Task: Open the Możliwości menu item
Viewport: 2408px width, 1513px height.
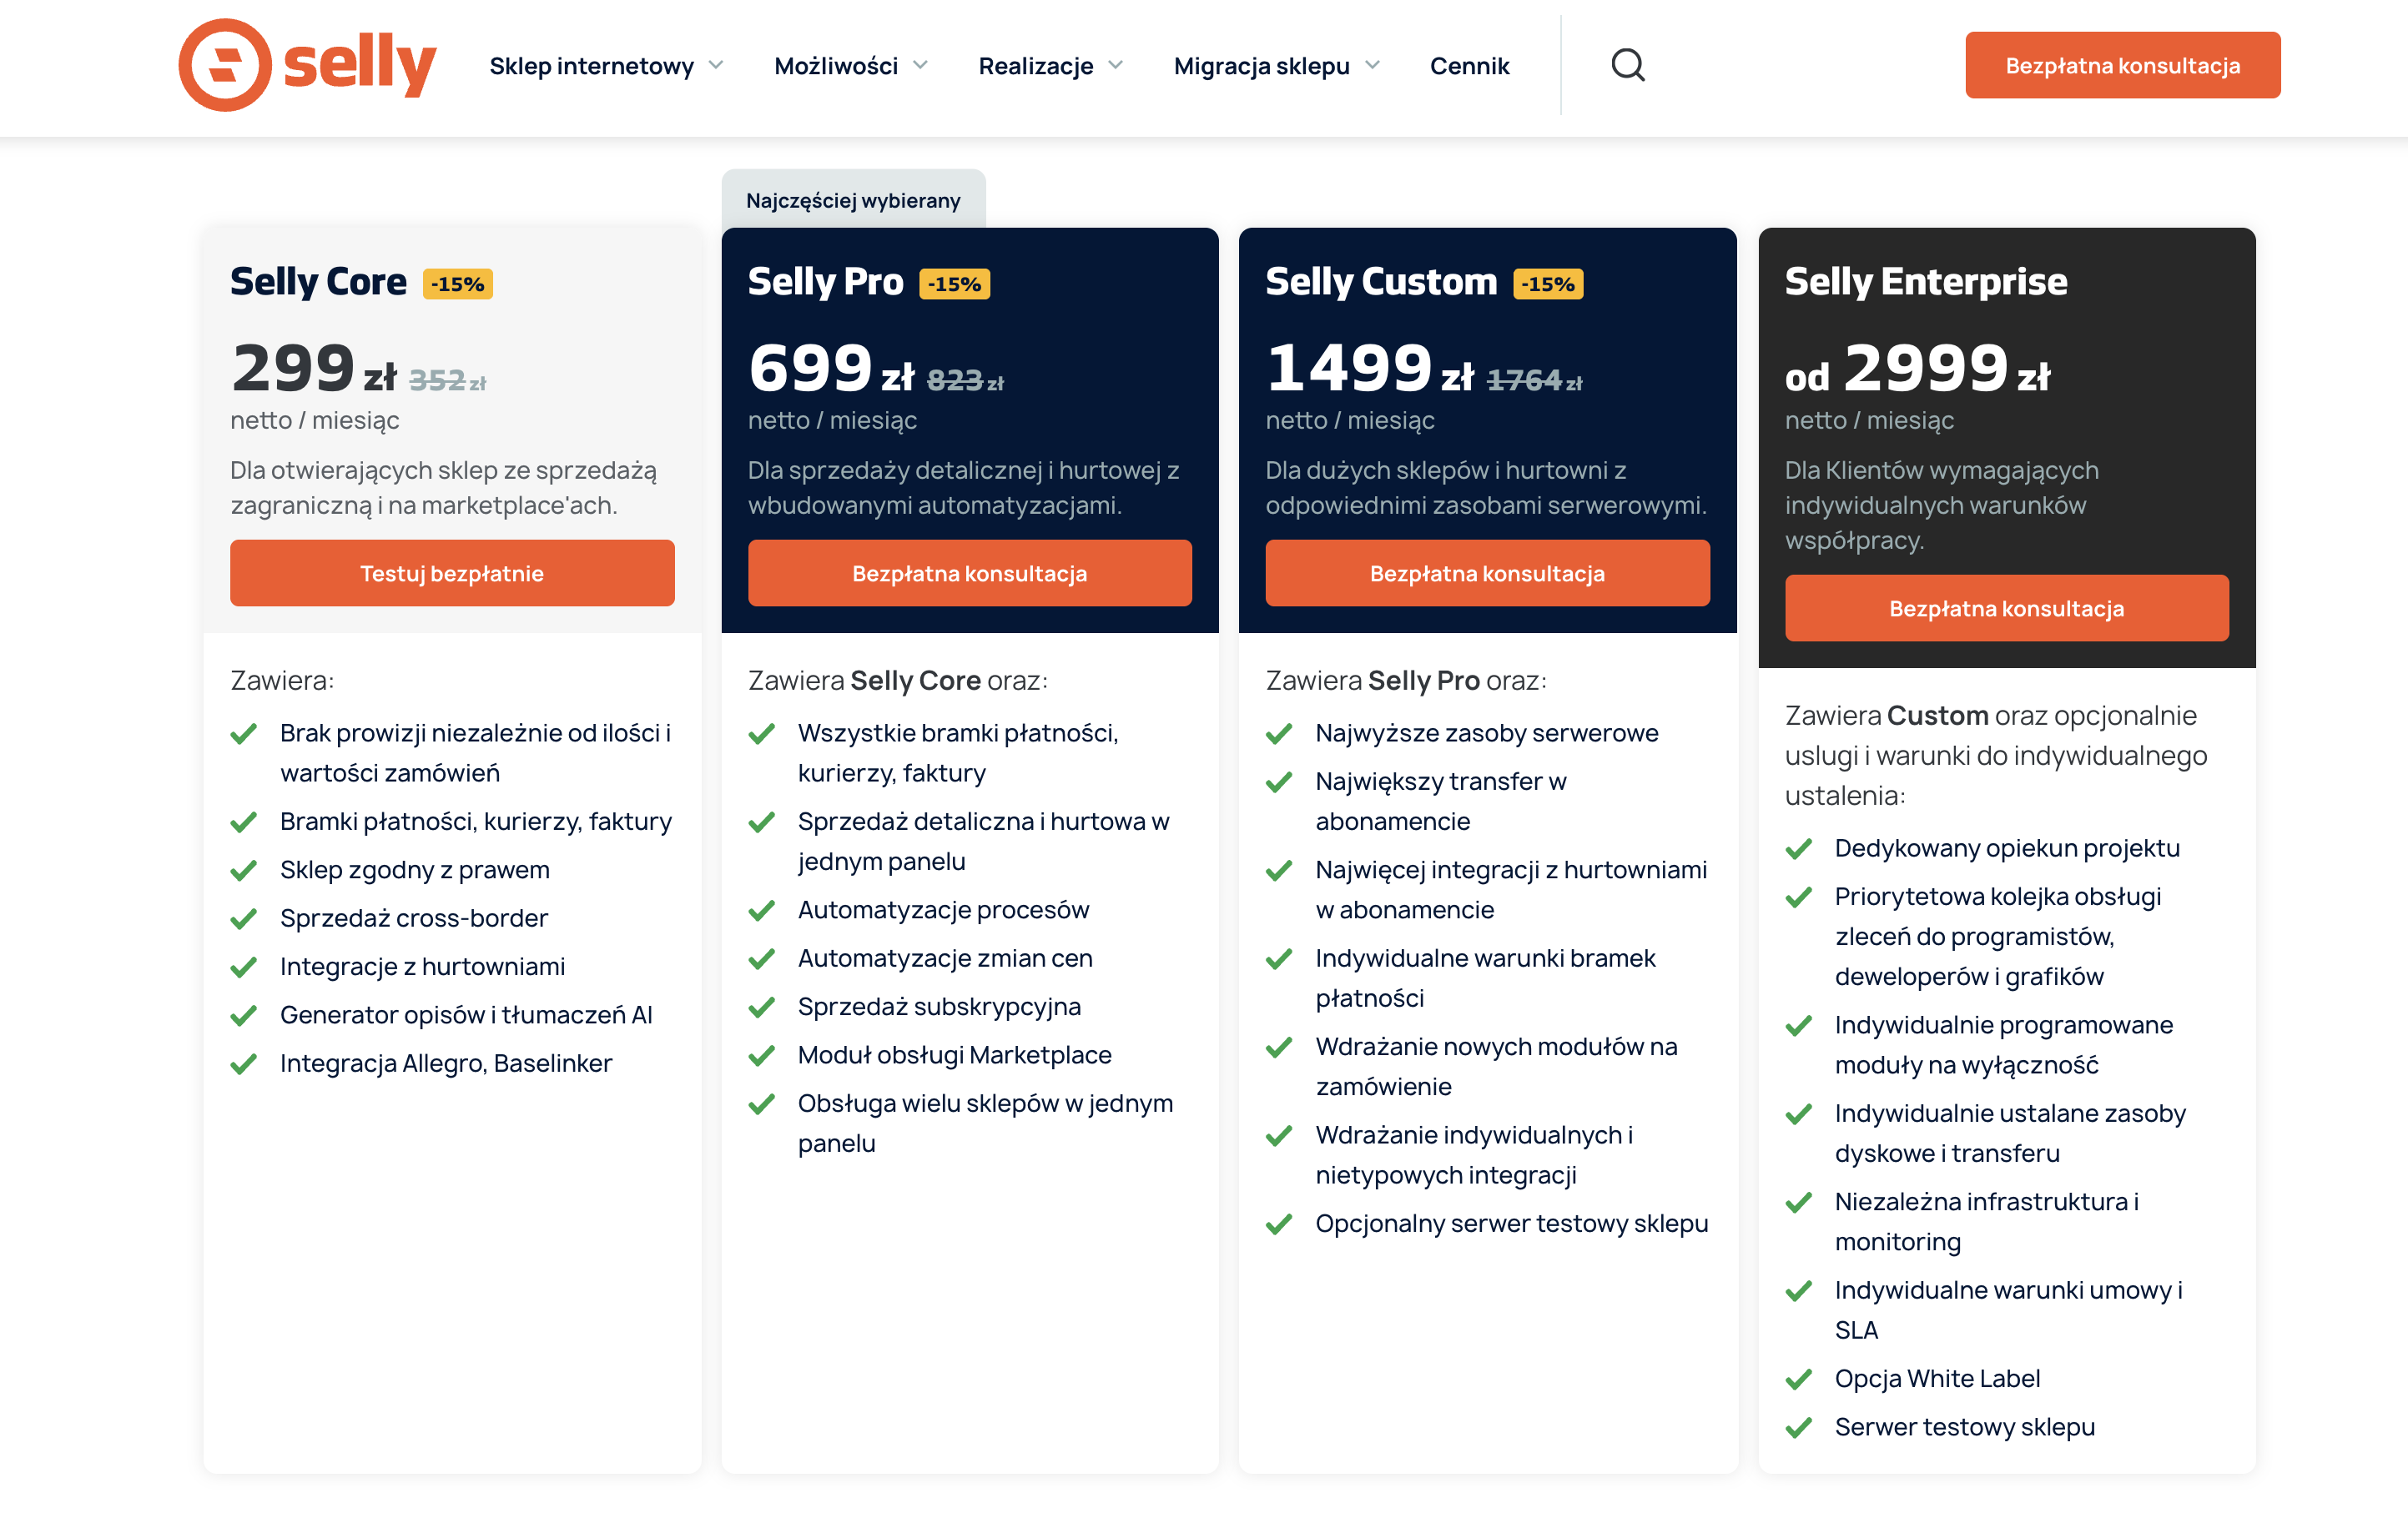Action: 836,66
